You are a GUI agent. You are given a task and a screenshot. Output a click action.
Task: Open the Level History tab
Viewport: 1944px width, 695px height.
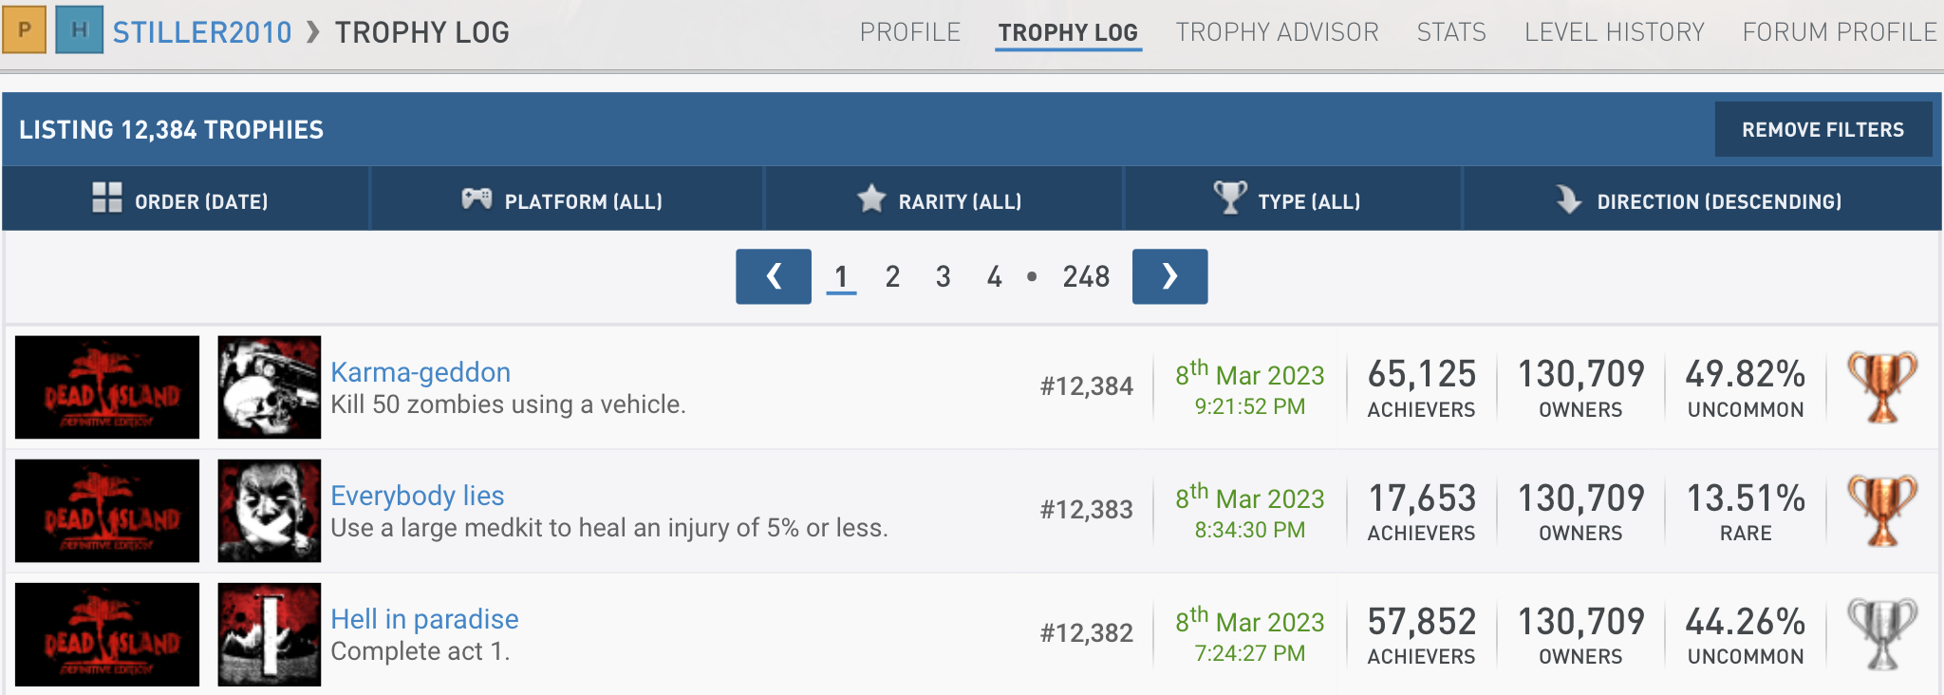click(x=1614, y=32)
